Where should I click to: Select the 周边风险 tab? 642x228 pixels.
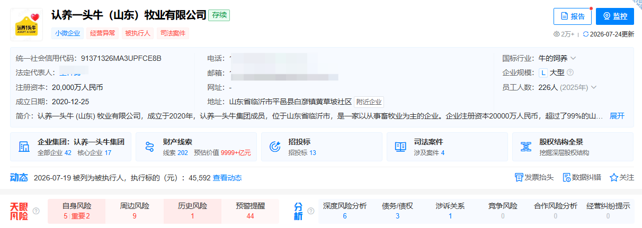pyautogui.click(x=135, y=211)
